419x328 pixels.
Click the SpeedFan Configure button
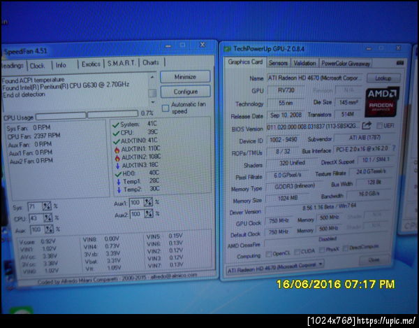[x=186, y=92]
